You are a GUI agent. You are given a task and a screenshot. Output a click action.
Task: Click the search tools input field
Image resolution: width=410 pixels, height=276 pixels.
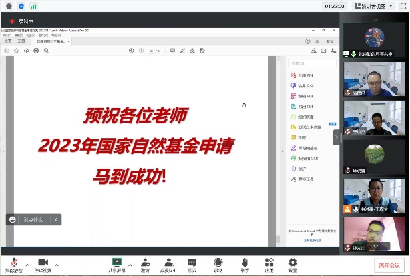310,63
